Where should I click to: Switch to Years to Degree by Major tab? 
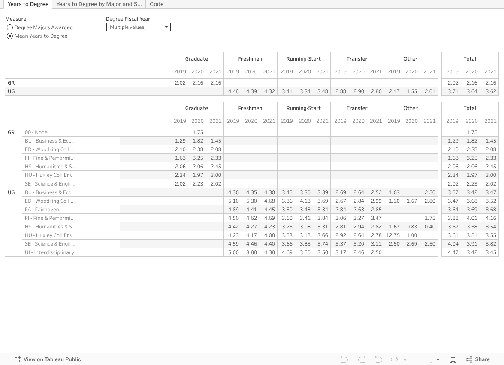click(99, 4)
